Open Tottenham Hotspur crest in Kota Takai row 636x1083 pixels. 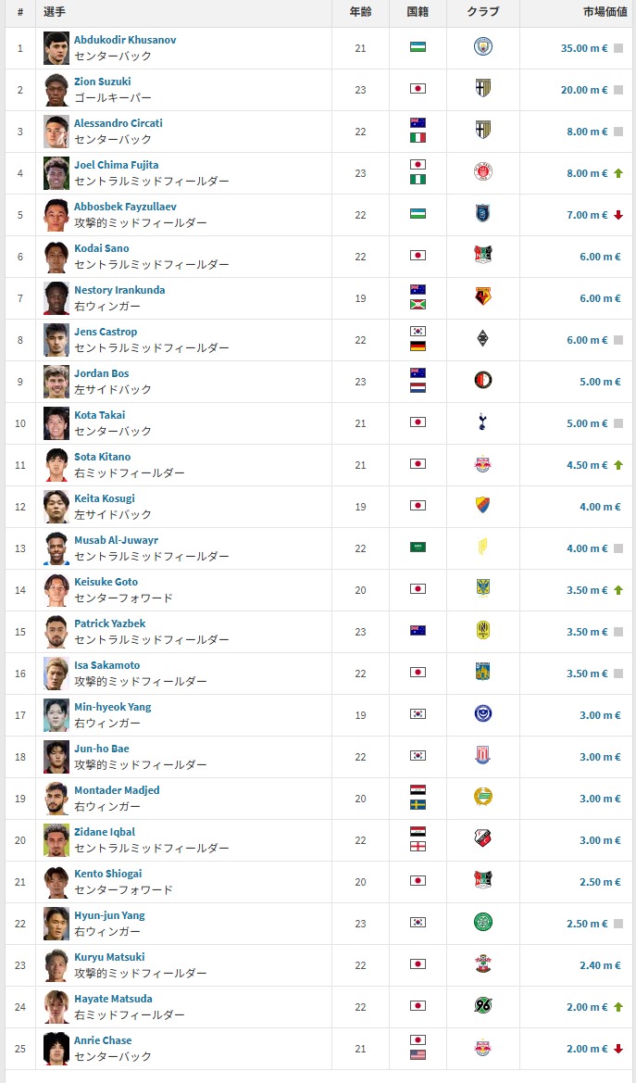coord(482,422)
